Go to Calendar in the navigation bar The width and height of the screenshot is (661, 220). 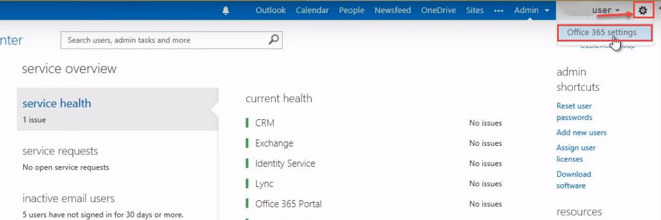coord(312,11)
